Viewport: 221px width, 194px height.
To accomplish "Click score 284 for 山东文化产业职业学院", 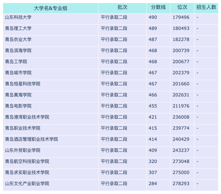I will tap(153, 183).
